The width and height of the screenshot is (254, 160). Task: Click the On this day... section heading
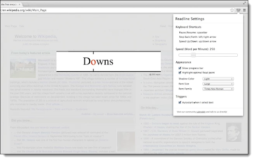(x=150, y=108)
